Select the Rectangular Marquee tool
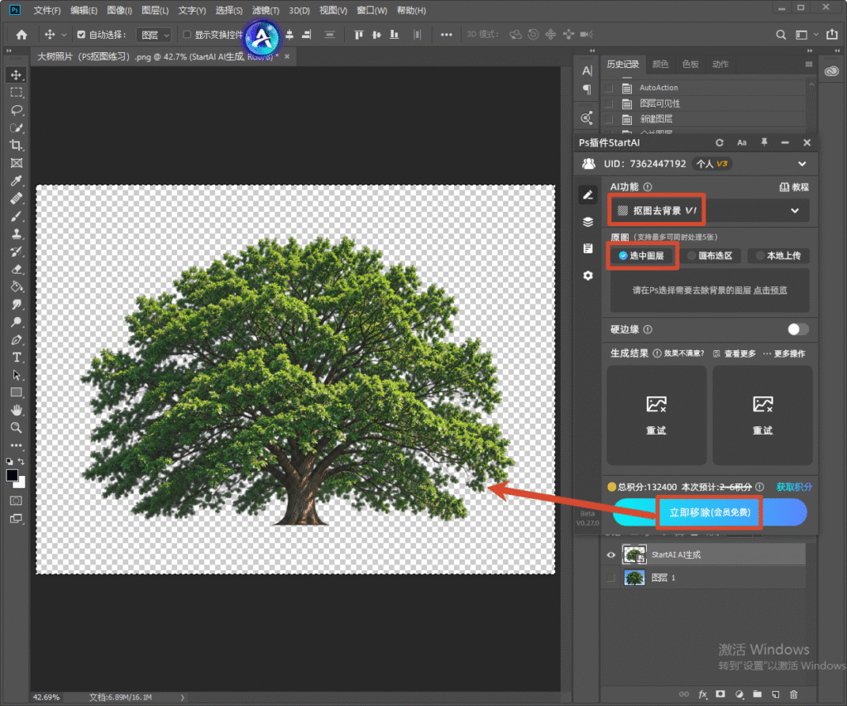Image resolution: width=847 pixels, height=706 pixels. tap(17, 93)
